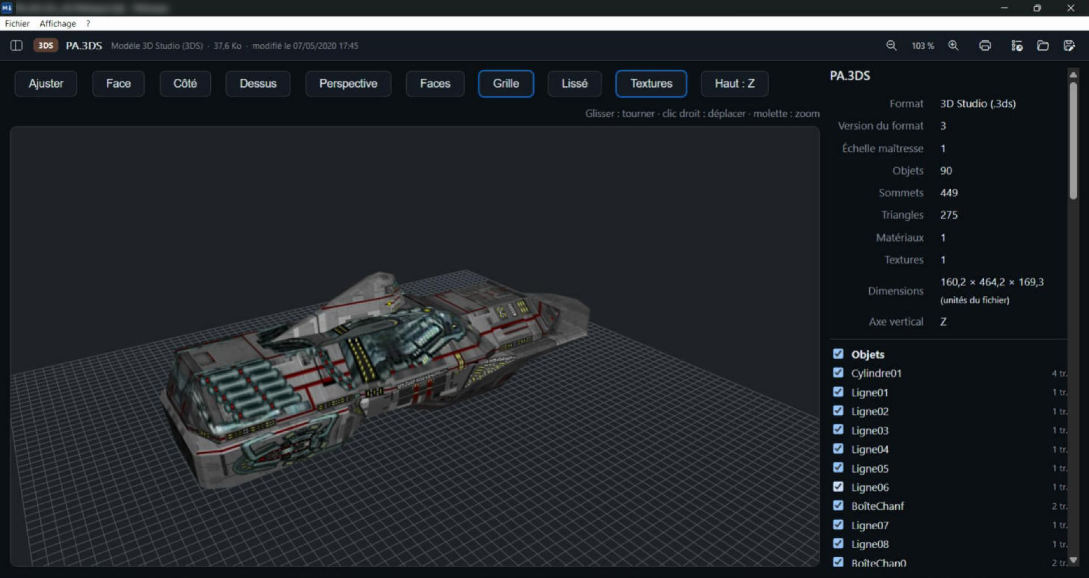
Task: Toggle the Lissé shading option
Action: pyautogui.click(x=574, y=83)
